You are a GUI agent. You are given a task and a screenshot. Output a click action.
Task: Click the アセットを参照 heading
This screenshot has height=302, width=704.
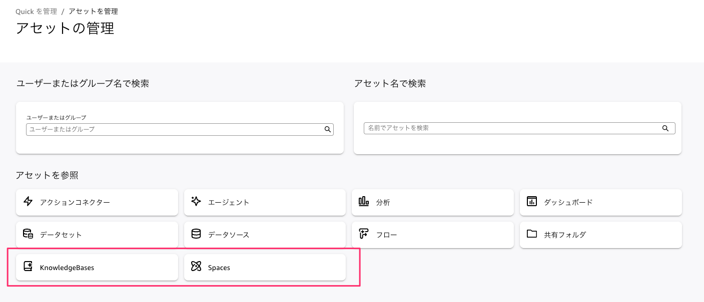[47, 175]
